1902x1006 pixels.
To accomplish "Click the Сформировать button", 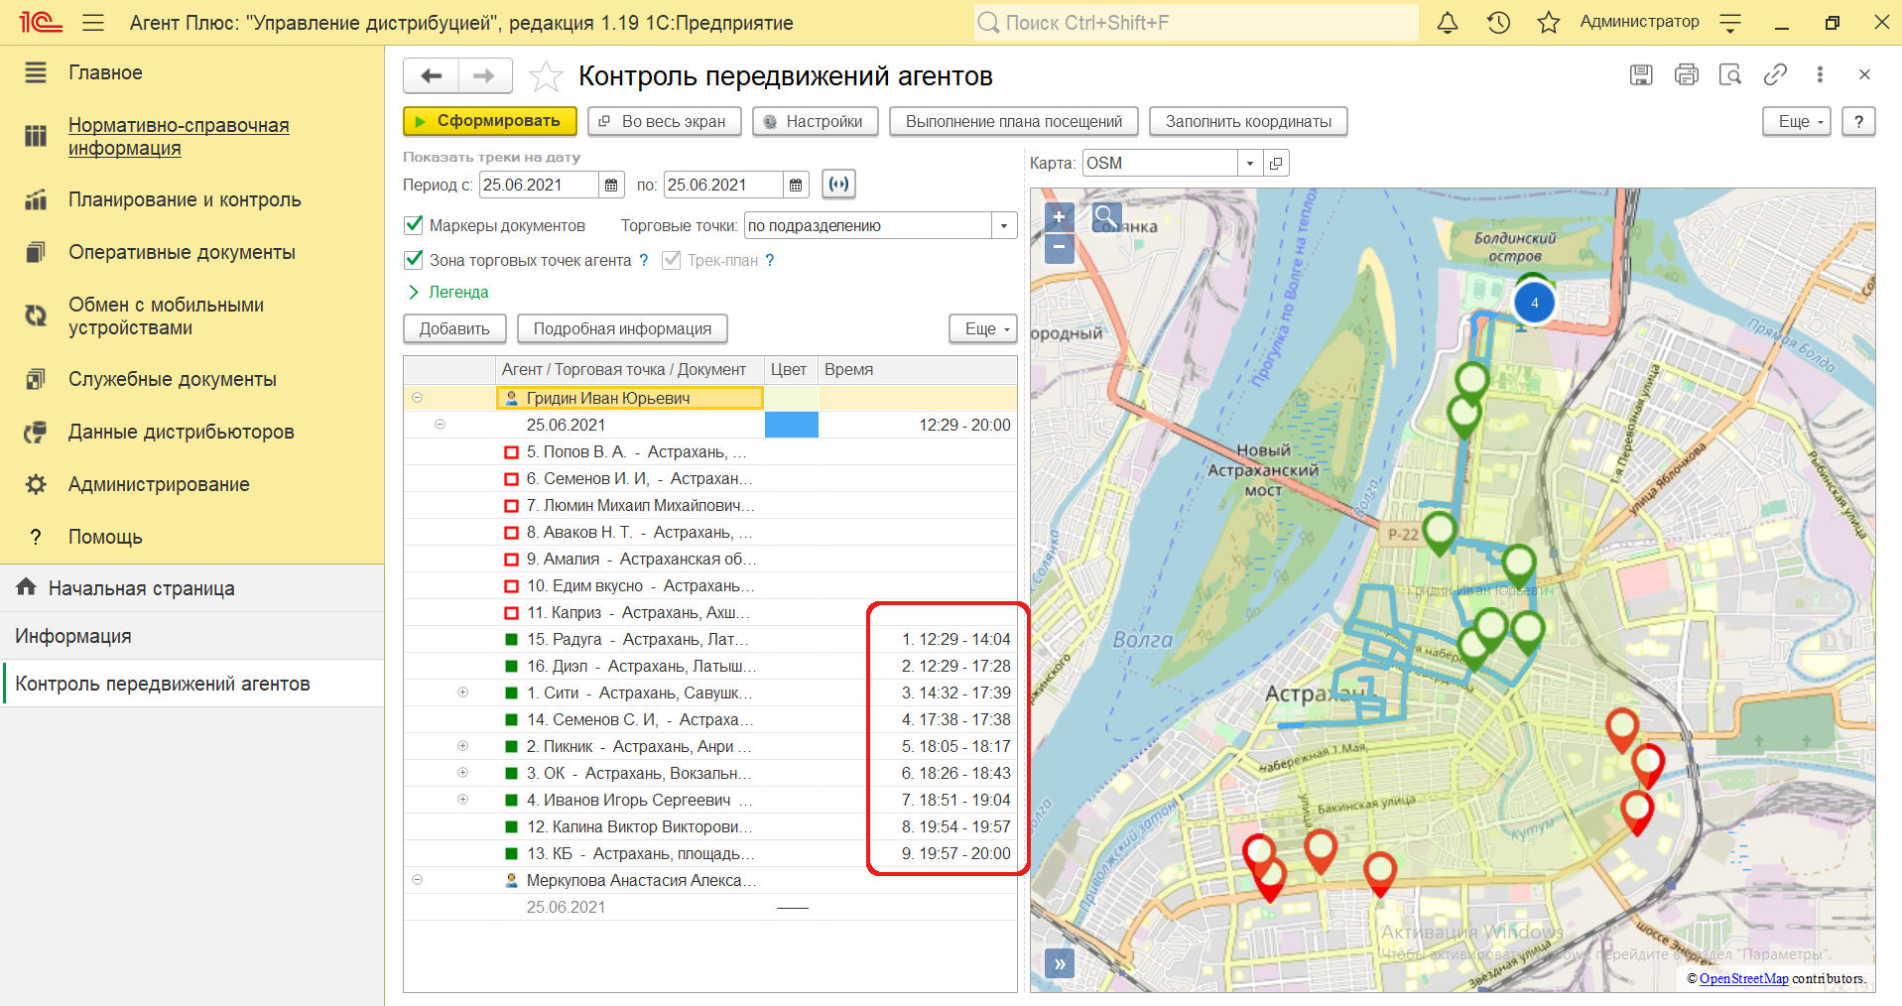I will (x=490, y=121).
